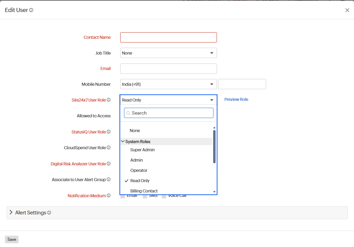Screen dimensions: 354x247
Task: Click info icon beside StatusIQ User Role
Action: tap(108, 132)
